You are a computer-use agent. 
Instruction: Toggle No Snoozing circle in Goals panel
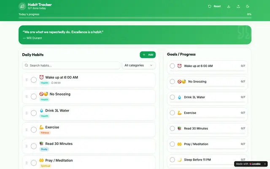(172, 82)
